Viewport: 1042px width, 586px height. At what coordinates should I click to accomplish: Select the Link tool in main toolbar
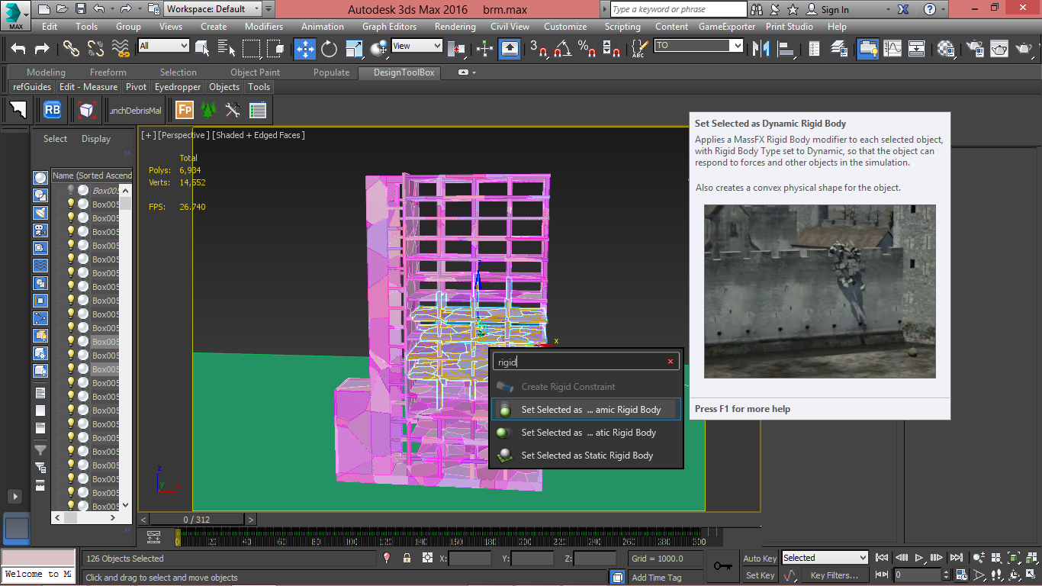pos(71,48)
